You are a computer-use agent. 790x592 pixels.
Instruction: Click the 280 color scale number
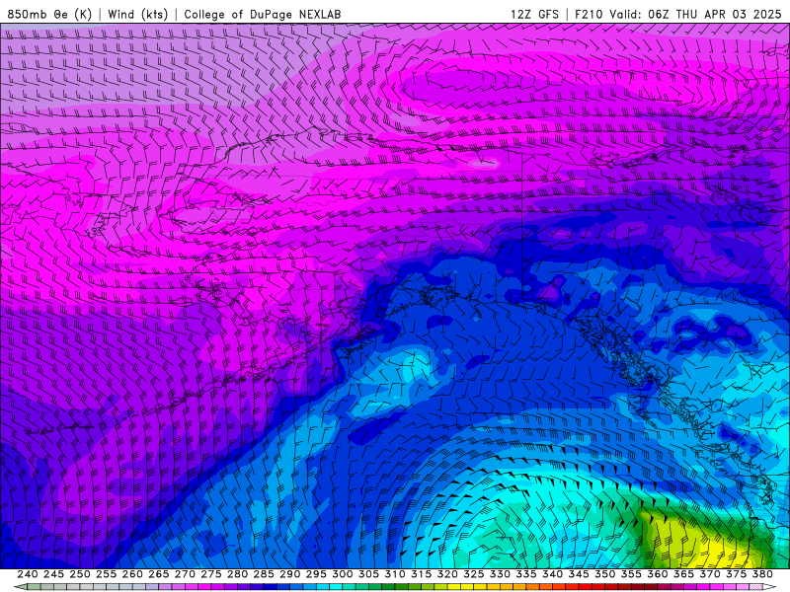click(x=237, y=574)
